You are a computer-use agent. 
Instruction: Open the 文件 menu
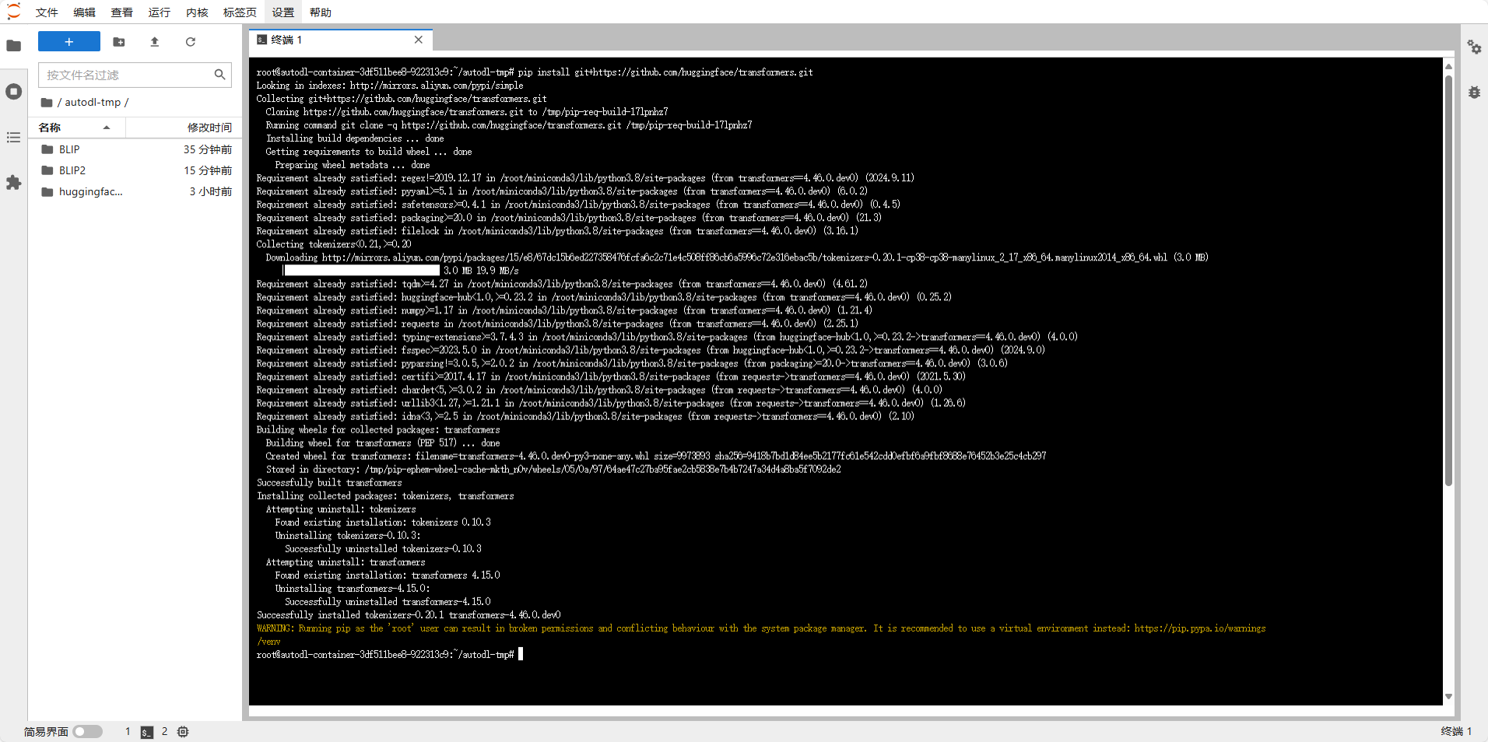[x=47, y=12]
